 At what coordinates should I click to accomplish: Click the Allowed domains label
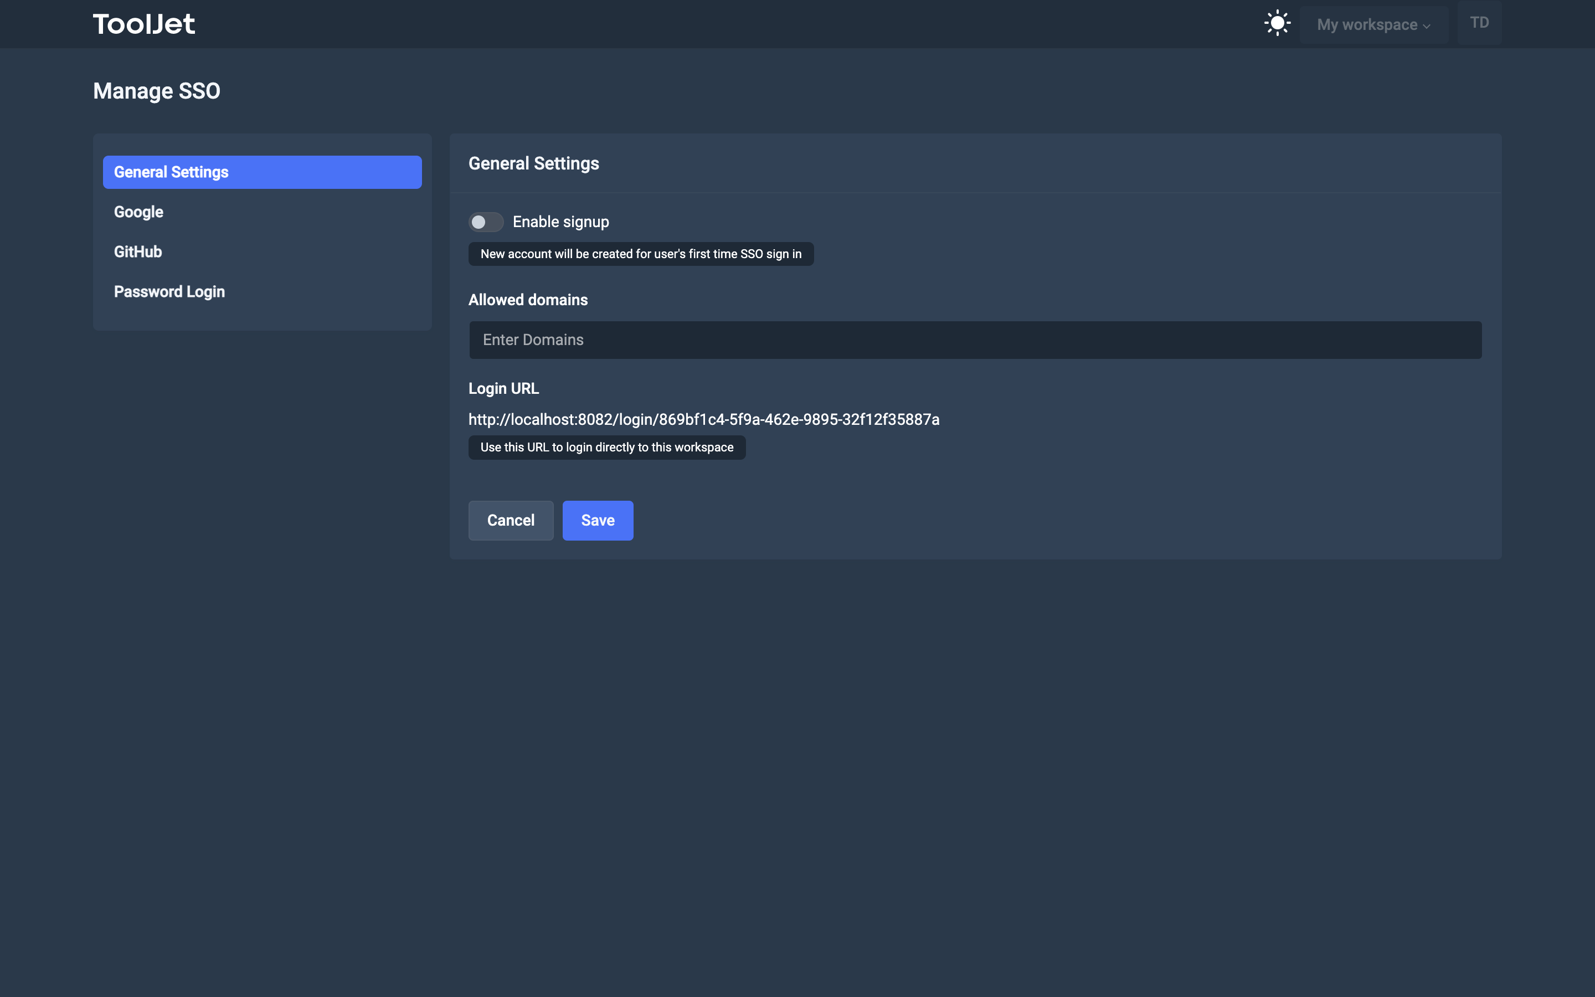tap(527, 300)
